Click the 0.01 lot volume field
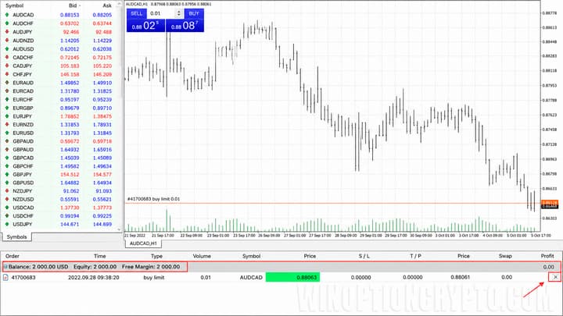 (x=162, y=13)
